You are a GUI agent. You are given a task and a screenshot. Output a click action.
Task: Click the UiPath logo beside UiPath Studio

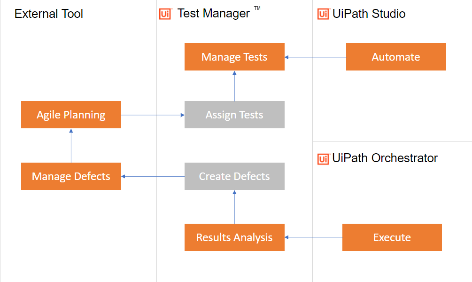tap(323, 14)
